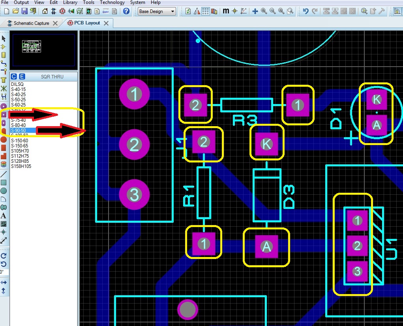Click the Search and Tag magnifier icon
The height and width of the screenshot is (326, 403).
[364, 11]
